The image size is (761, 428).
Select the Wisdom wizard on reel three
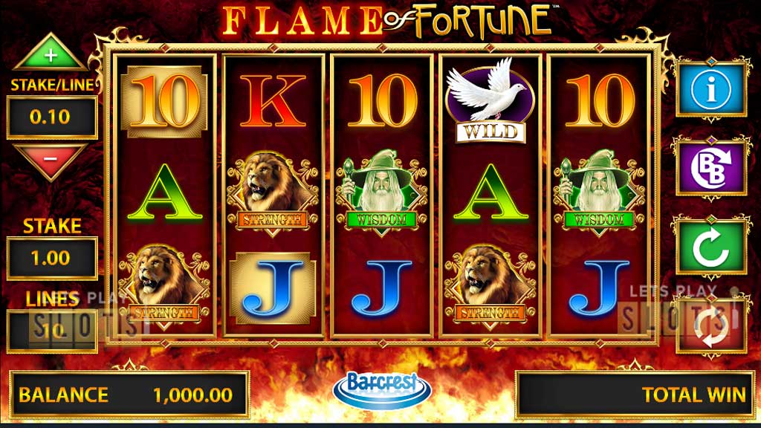[x=381, y=192]
